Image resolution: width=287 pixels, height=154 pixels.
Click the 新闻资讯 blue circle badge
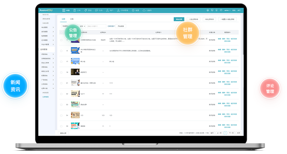coord(15,86)
